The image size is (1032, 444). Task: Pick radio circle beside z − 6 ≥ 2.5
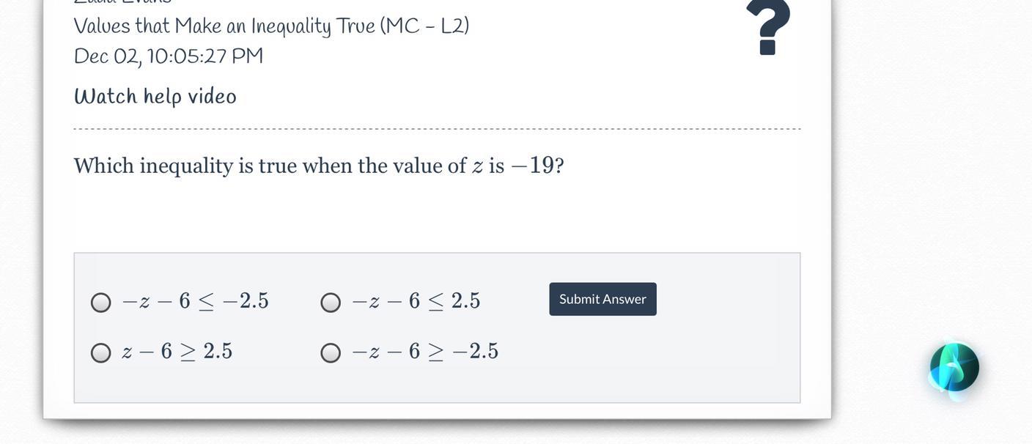coord(101,353)
